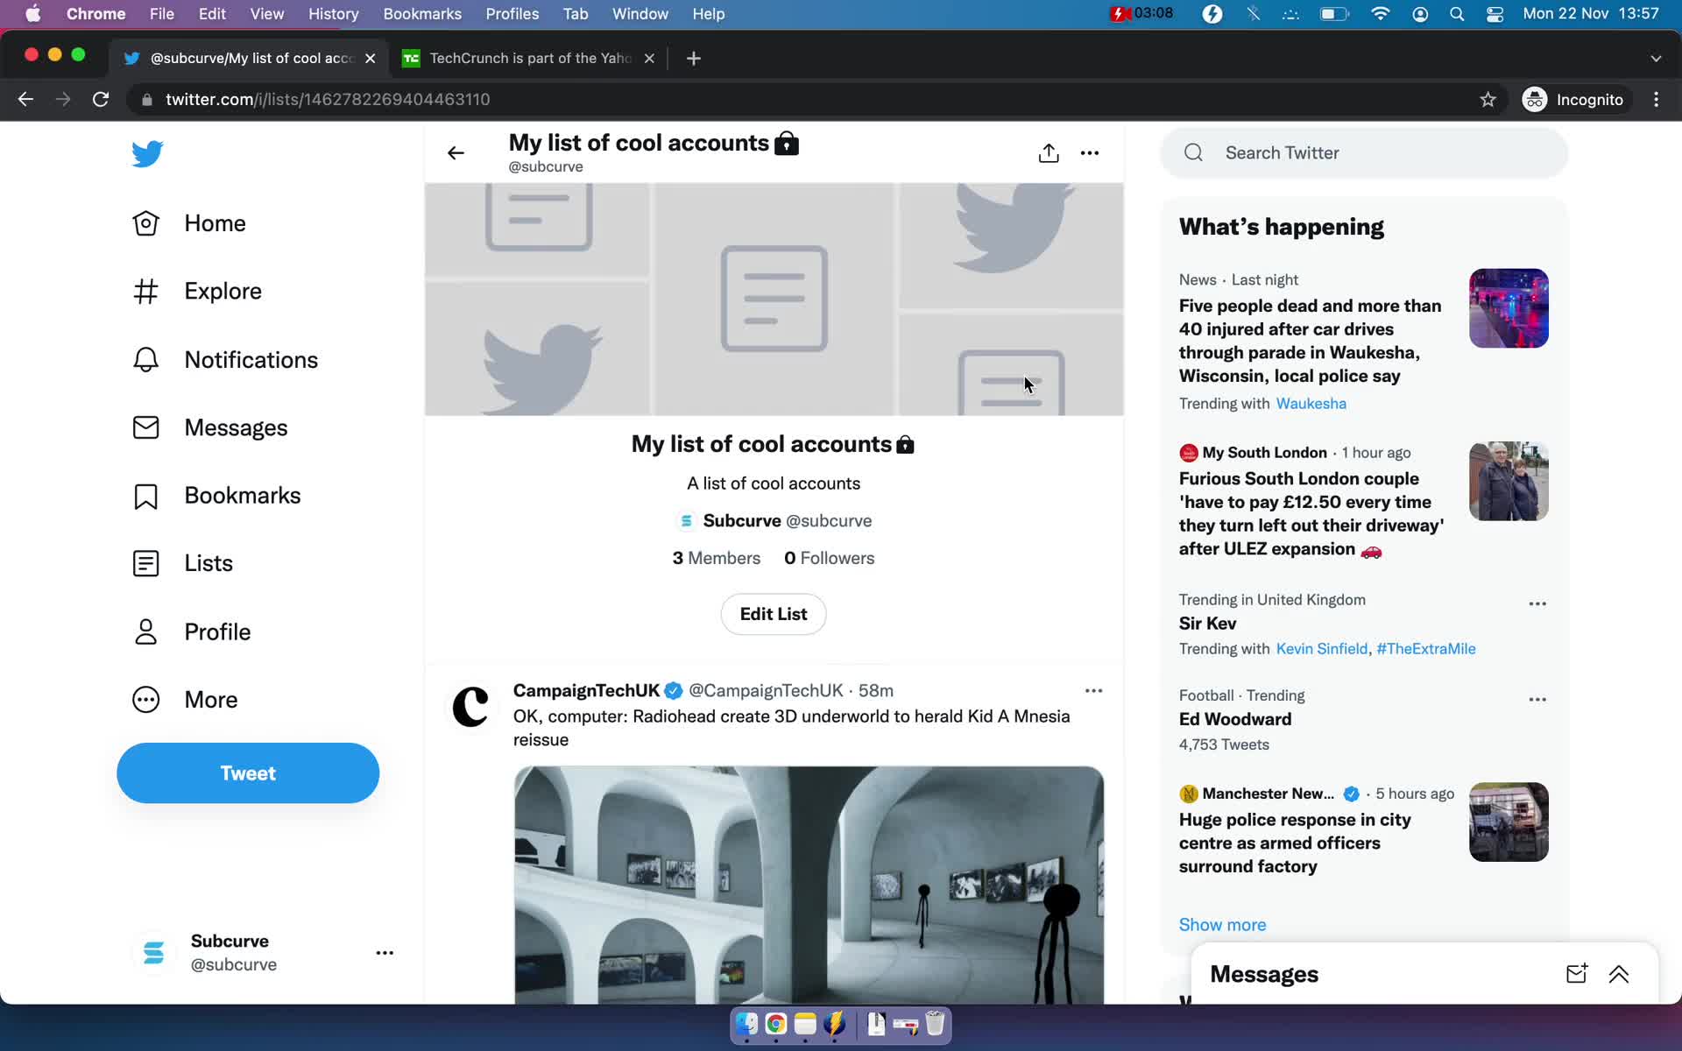Click the three-dot more options icon
This screenshot has height=1051, width=1682.
click(x=1090, y=152)
